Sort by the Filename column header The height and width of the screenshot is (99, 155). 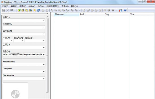[x=66, y=14]
